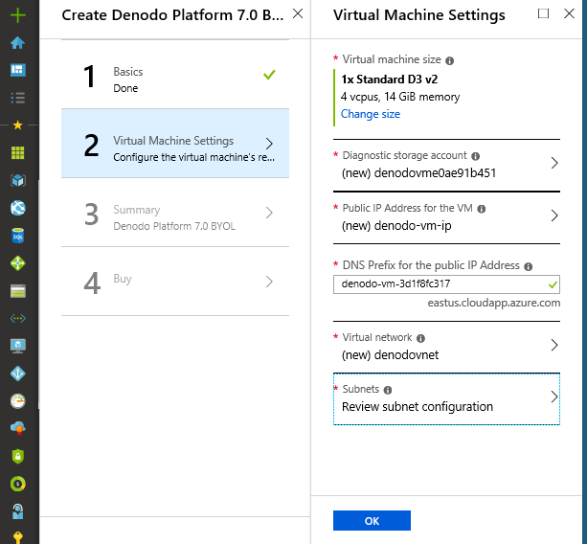The image size is (587, 544).
Task: Open the All services list icon
Action: pyautogui.click(x=17, y=98)
